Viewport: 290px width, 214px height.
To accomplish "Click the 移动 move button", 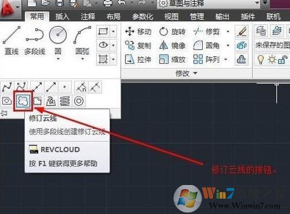I will click(138, 31).
